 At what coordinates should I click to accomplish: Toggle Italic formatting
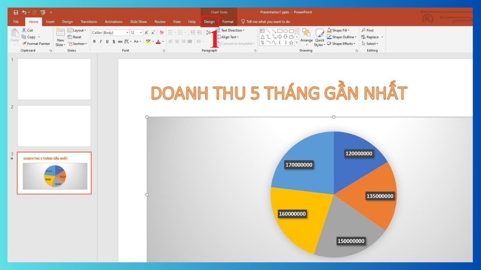click(101, 41)
